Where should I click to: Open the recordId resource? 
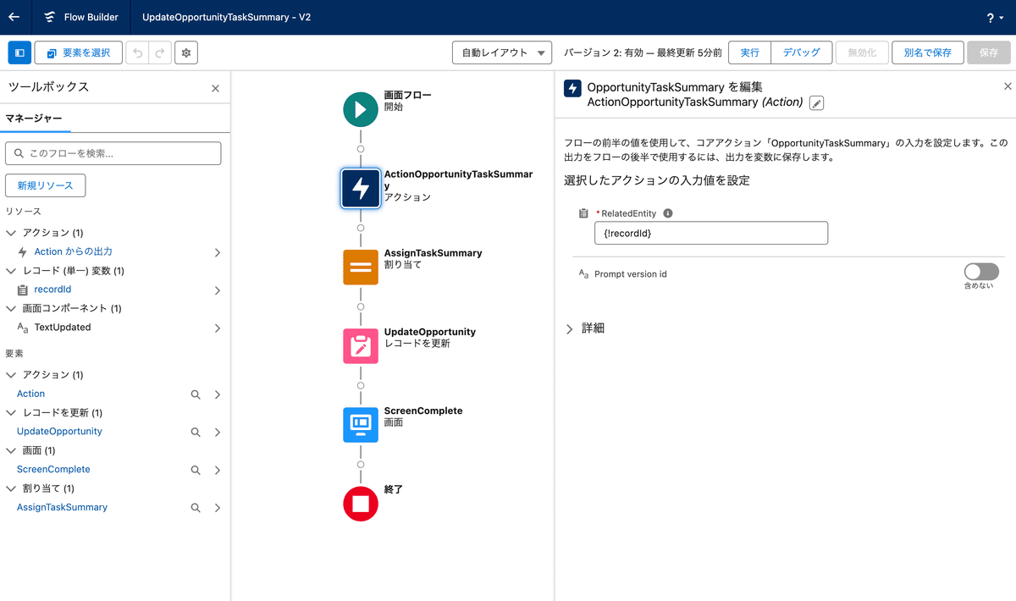coord(52,289)
